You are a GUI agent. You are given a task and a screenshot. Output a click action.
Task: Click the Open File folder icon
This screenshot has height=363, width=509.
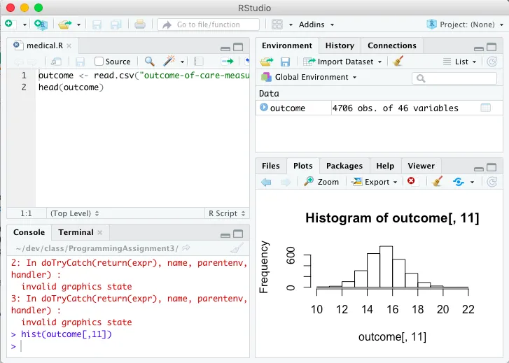pyautogui.click(x=65, y=24)
